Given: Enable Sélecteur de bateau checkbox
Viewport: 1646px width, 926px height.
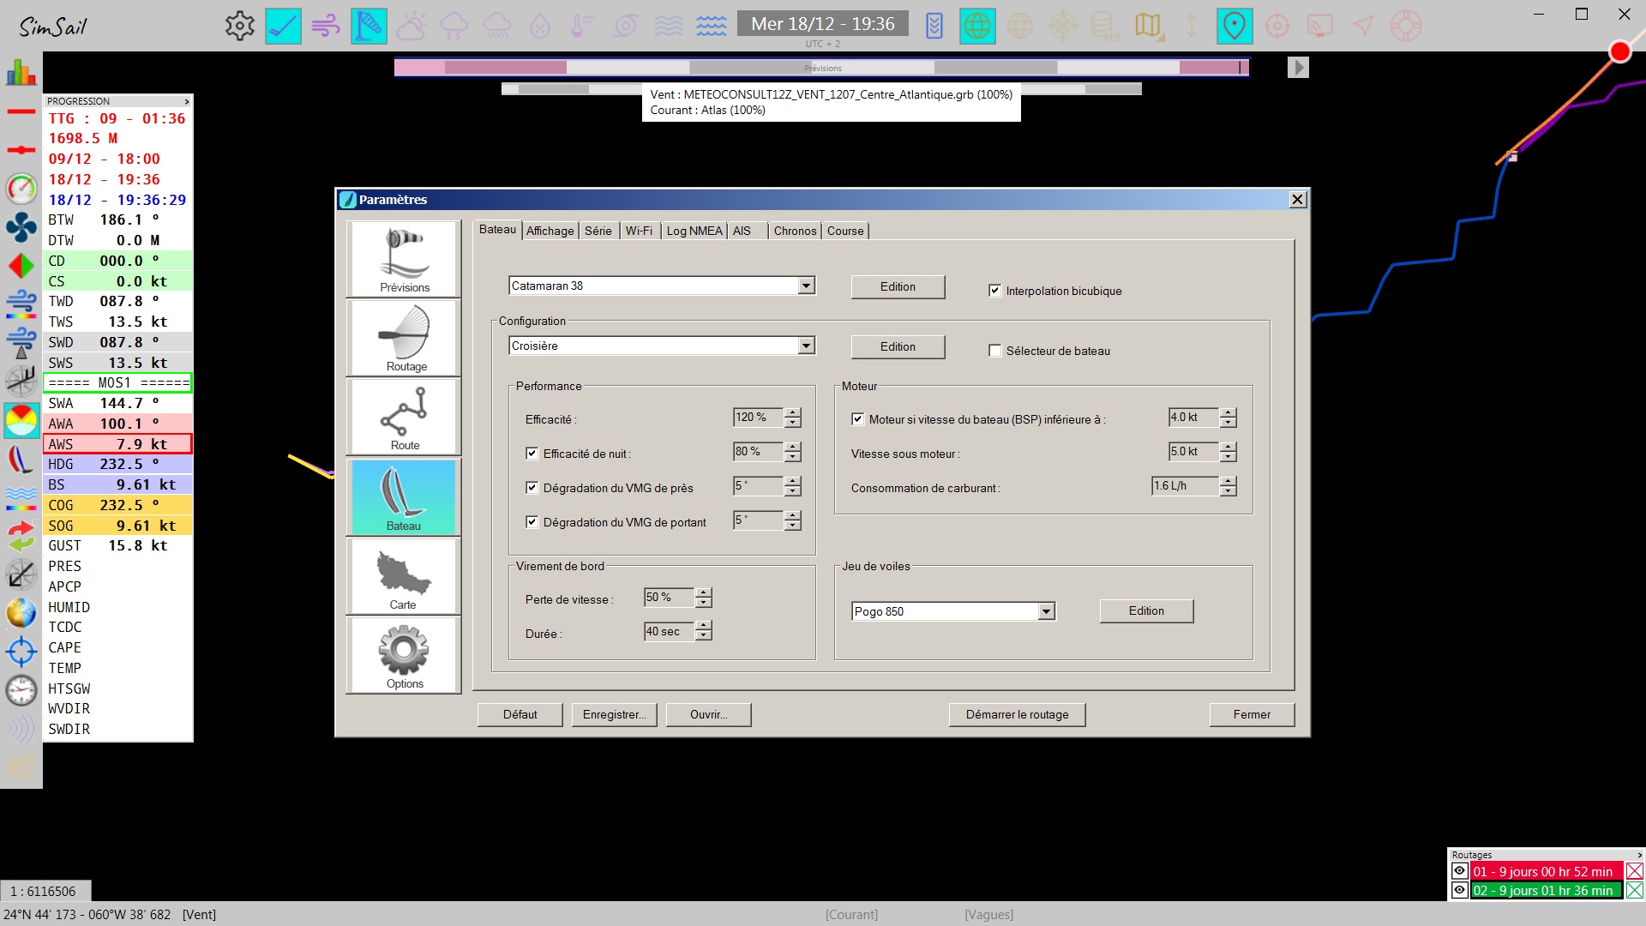Looking at the screenshot, I should (994, 351).
